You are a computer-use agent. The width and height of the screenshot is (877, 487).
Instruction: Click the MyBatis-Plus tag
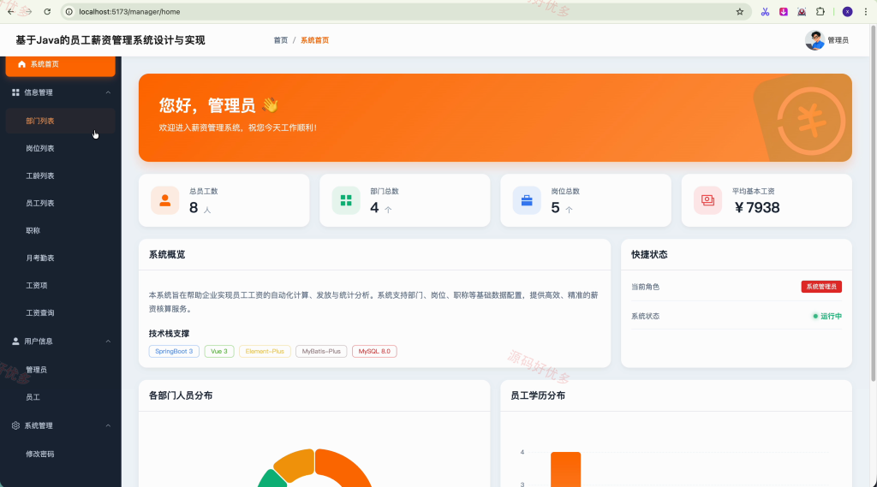[321, 351]
